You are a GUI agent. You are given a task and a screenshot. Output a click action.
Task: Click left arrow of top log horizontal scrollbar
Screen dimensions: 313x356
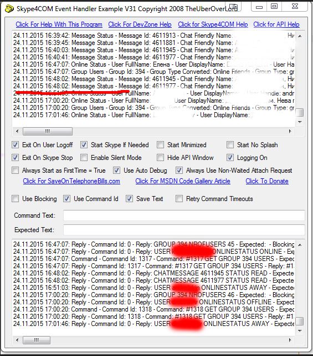pos(17,131)
